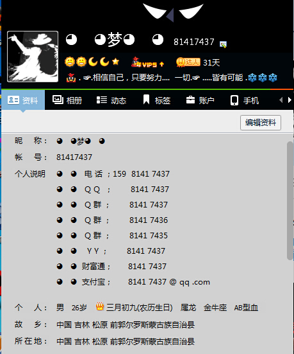Click the 31天 text next to 达人
This screenshot has width=294, height=354.
(211, 62)
